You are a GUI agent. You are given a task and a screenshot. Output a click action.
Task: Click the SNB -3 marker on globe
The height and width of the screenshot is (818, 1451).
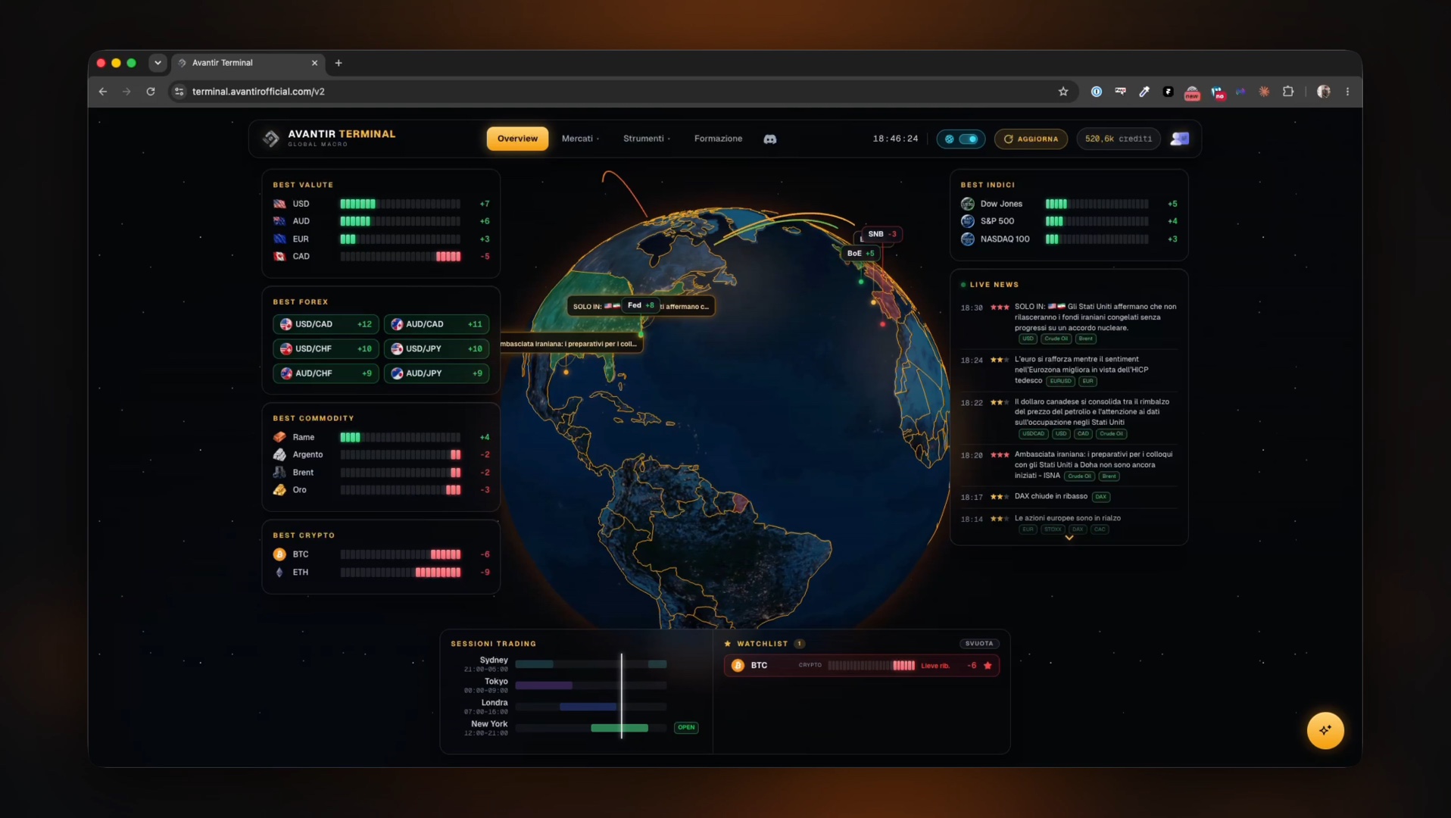coord(882,234)
